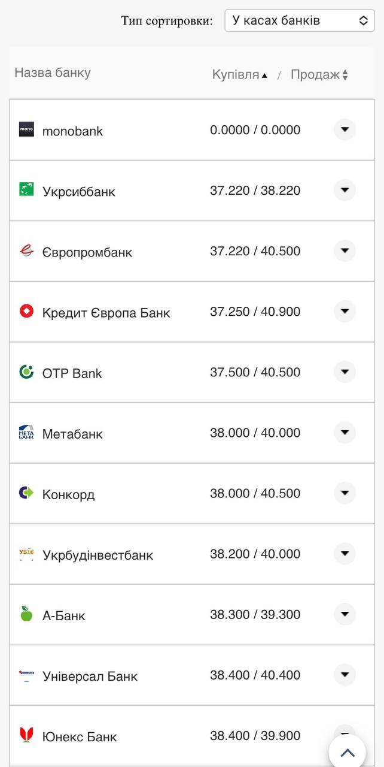Click the А-Банк green apple logo
The width and height of the screenshot is (384, 767).
pos(26,614)
